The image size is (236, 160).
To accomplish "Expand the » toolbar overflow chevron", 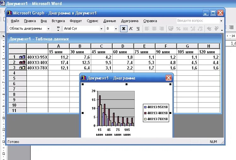I will tap(58, 29).
